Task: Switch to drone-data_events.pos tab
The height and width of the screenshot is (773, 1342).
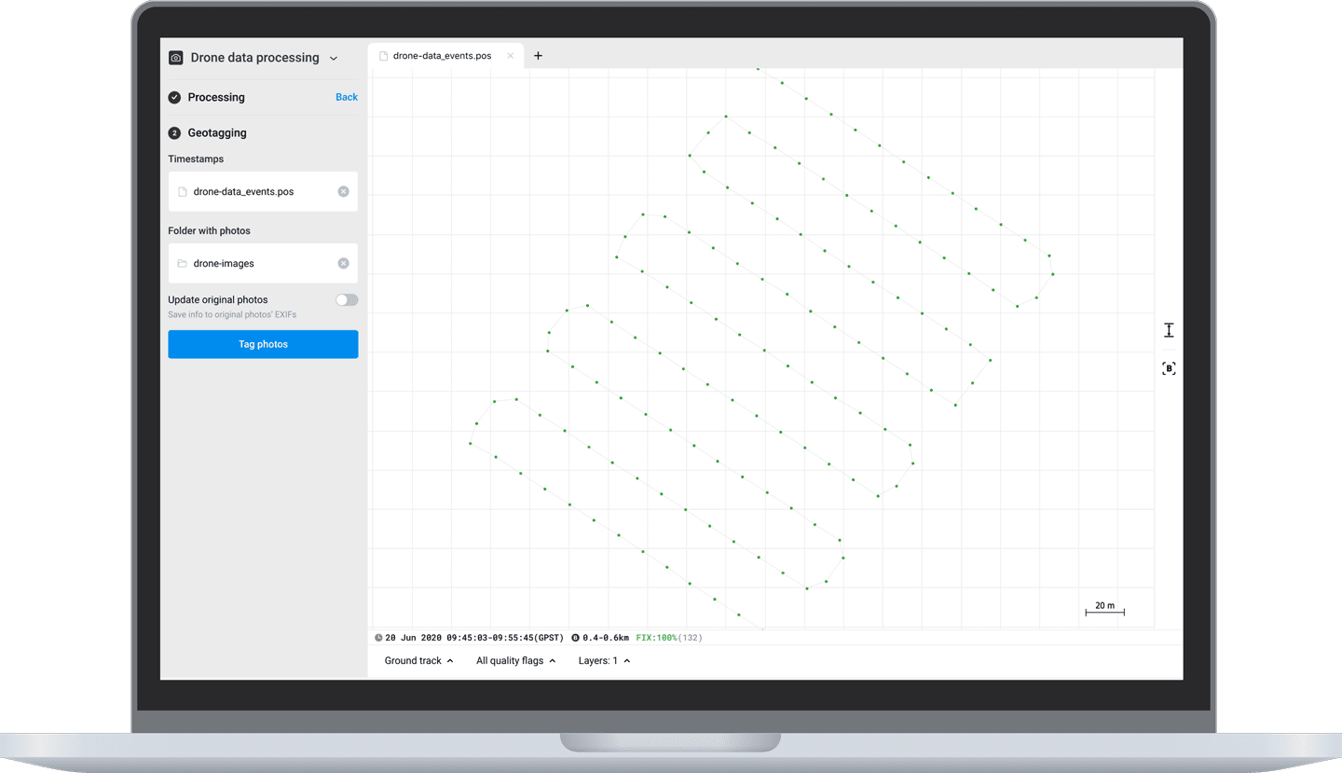Action: [x=442, y=56]
